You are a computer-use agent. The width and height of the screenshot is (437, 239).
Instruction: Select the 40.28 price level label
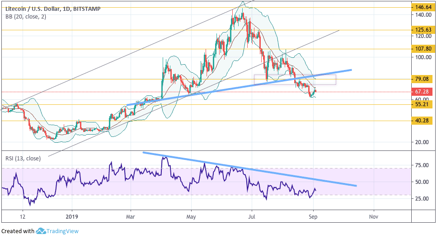[422, 121]
